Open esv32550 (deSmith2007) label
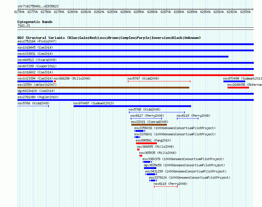 coord(37,85)
